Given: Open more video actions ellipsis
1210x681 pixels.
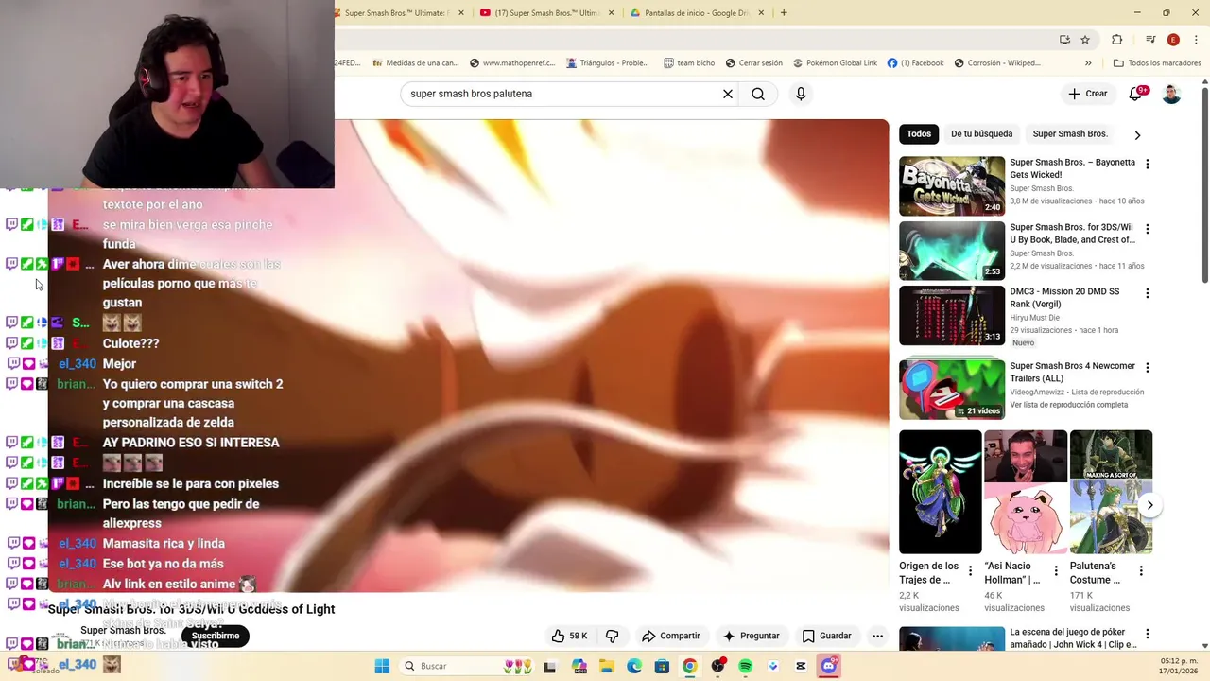Looking at the screenshot, I should pyautogui.click(x=877, y=636).
